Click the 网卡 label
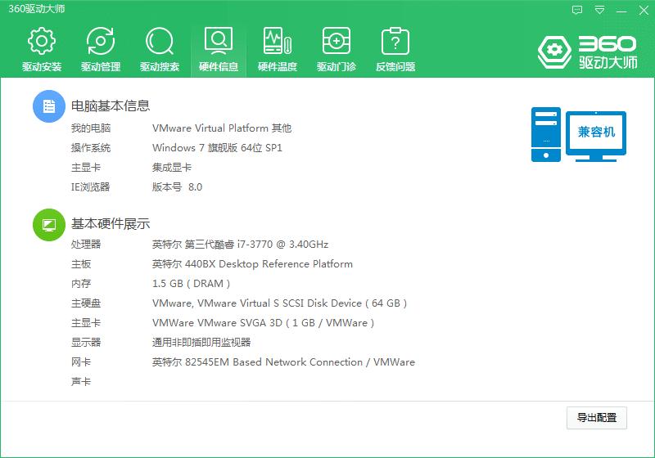Image resolution: width=655 pixels, height=458 pixels. pyautogui.click(x=80, y=362)
